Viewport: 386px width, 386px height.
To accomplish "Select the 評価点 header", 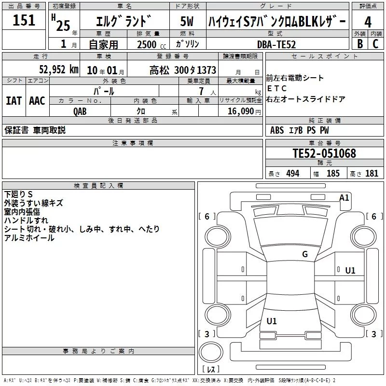I will [368, 6].
